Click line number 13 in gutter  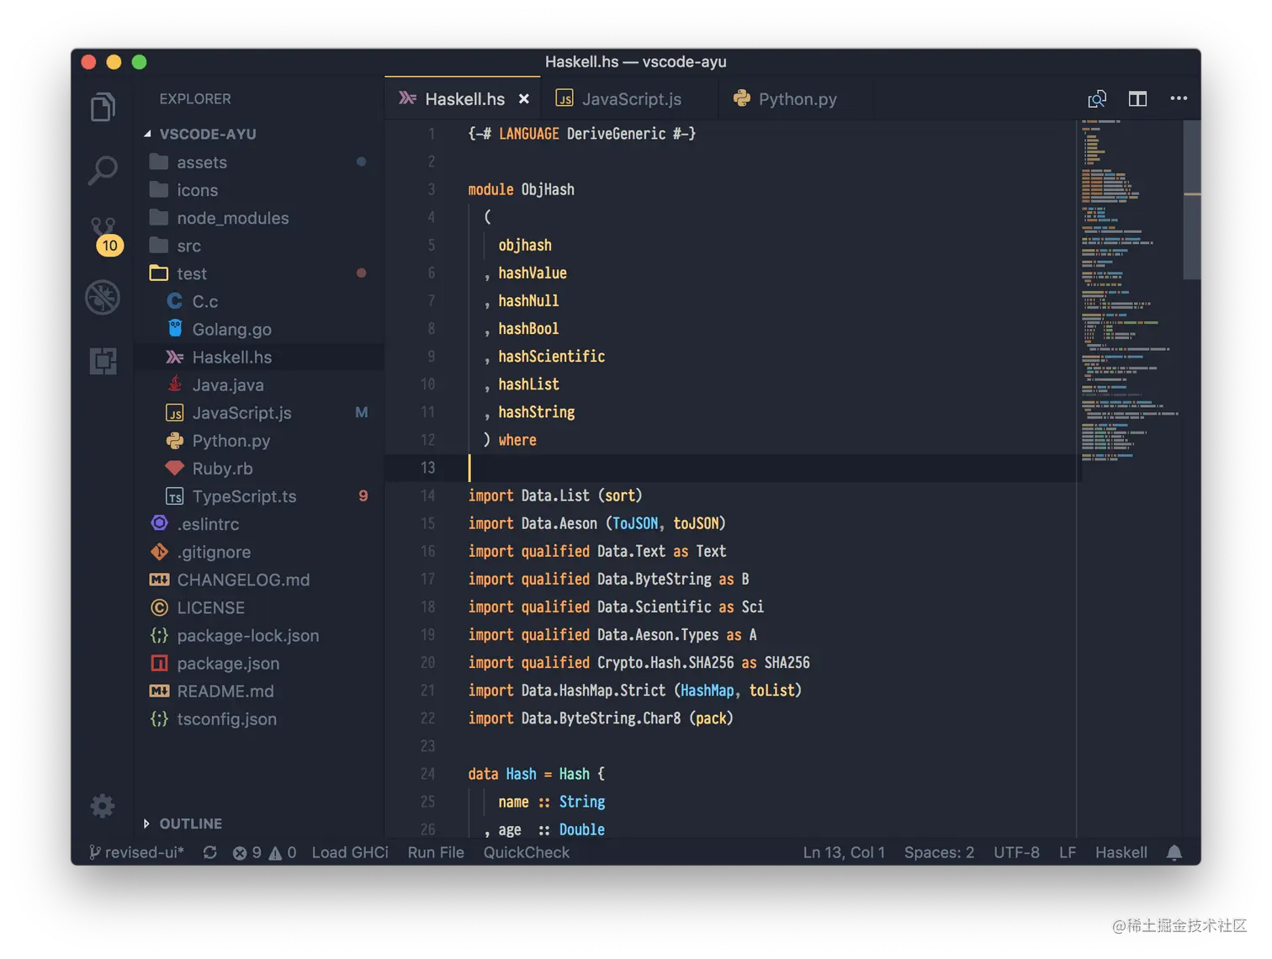point(427,468)
